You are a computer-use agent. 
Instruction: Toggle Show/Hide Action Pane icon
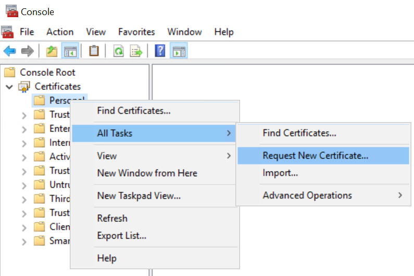[179, 51]
